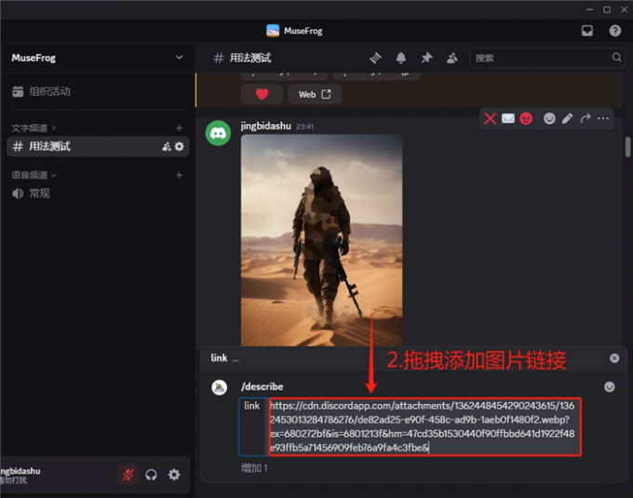Click jingbidashu username on message
The width and height of the screenshot is (633, 498).
[265, 127]
